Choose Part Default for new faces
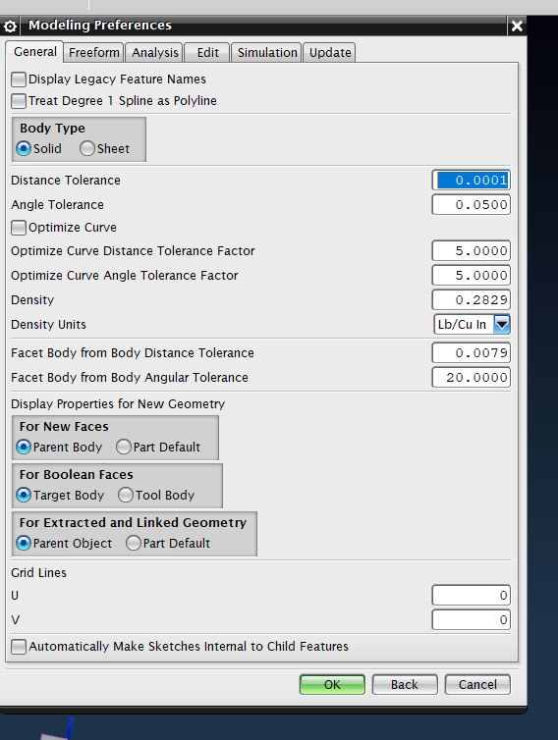Viewport: 558px width, 740px height. coord(124,447)
